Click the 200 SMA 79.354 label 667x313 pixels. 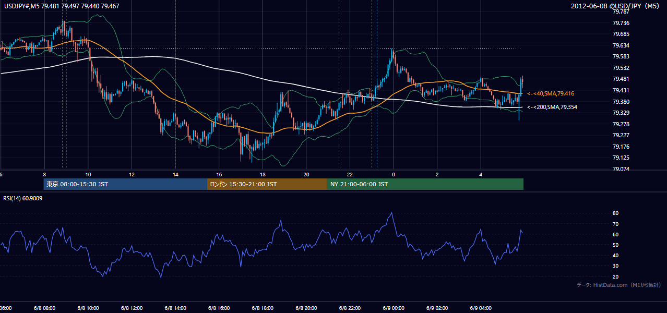click(552, 107)
